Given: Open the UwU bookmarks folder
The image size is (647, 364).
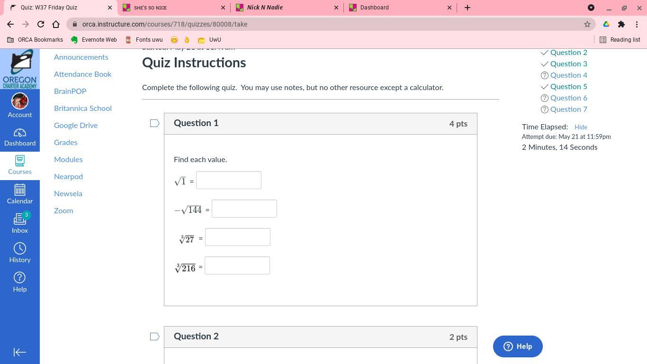Looking at the screenshot, I should (209, 40).
